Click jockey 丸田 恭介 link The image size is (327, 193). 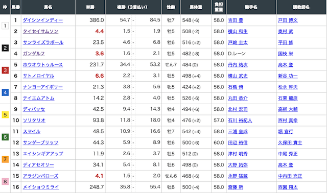[238, 98]
